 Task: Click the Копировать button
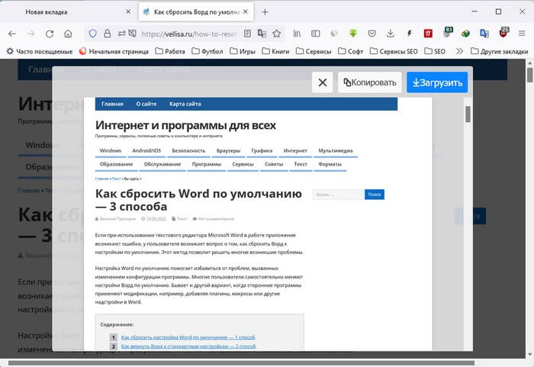click(369, 82)
